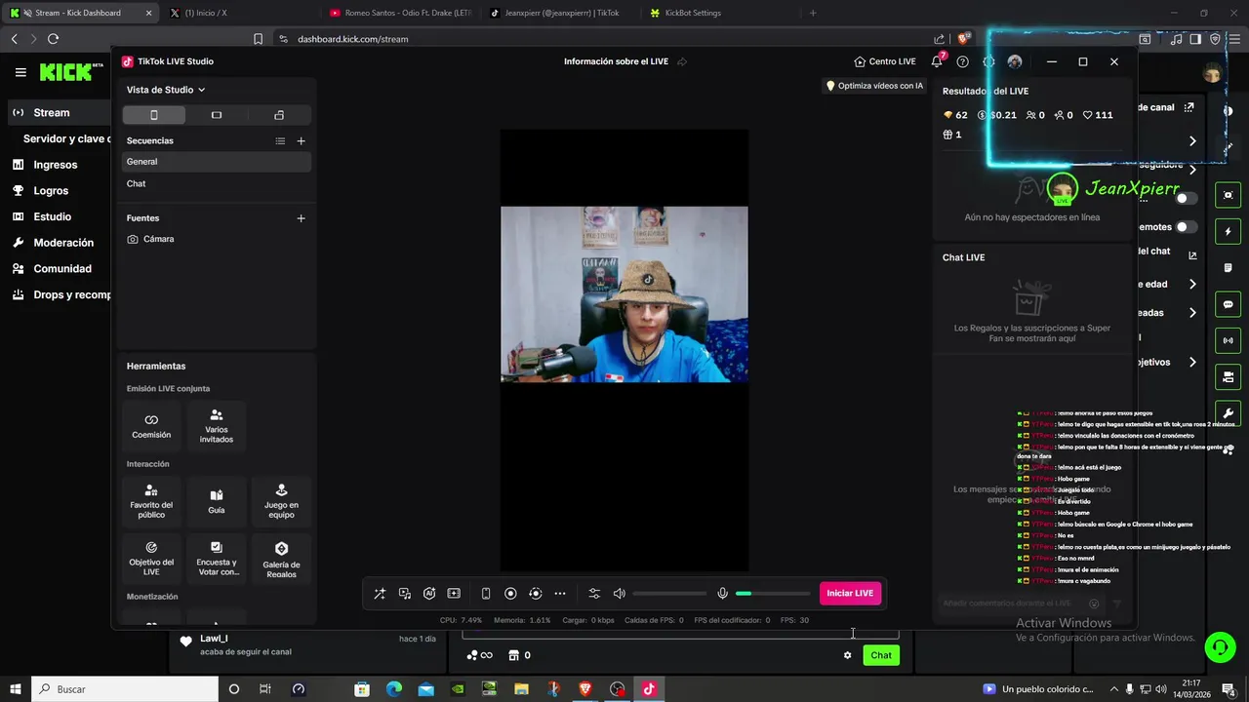Open the Objetivo del LIVE tool
The height and width of the screenshot is (702, 1249).
151,558
